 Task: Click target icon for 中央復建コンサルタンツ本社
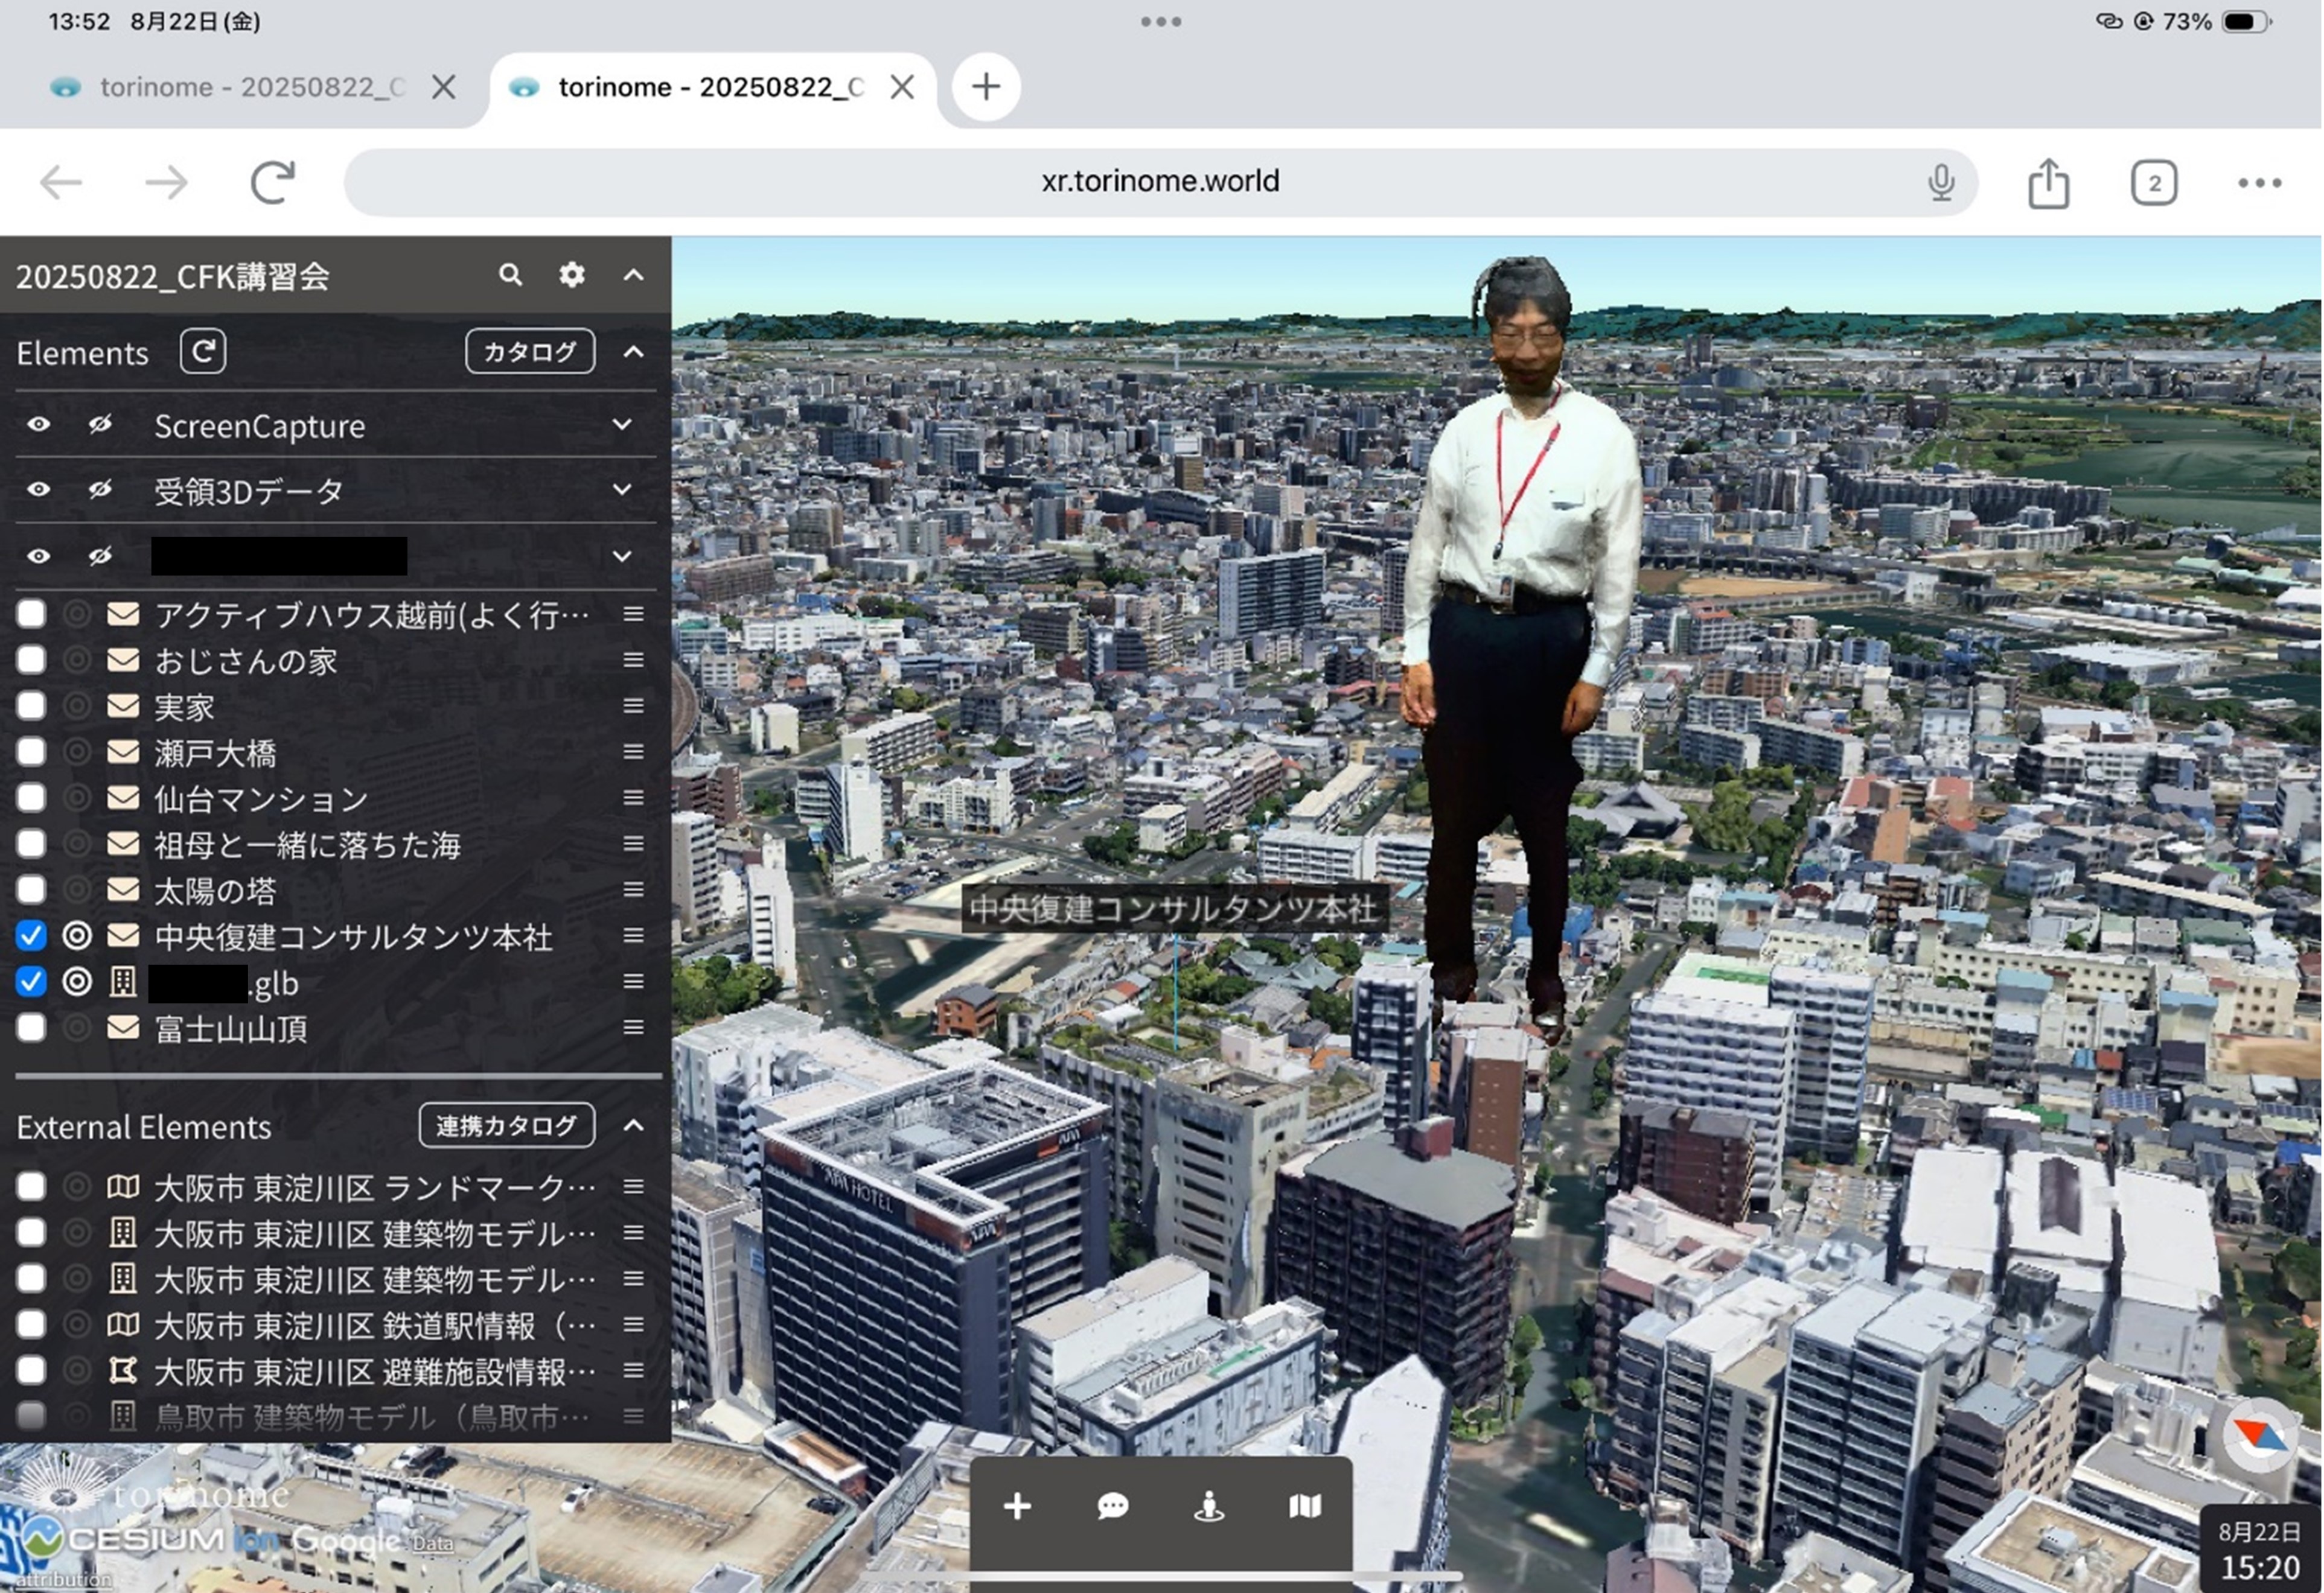pos(77,935)
